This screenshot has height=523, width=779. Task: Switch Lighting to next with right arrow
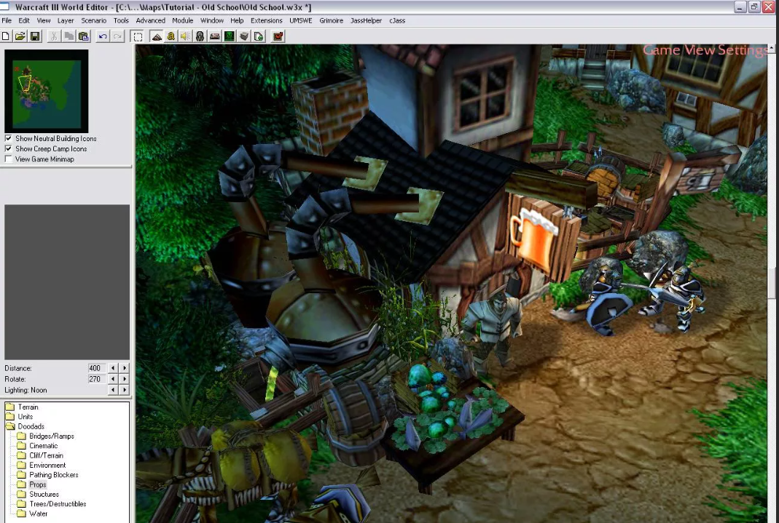pyautogui.click(x=124, y=390)
